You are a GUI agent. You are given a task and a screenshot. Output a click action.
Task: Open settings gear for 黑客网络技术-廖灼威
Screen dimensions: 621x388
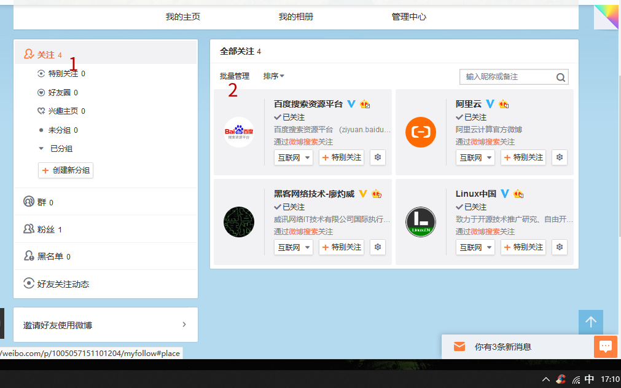(378, 247)
